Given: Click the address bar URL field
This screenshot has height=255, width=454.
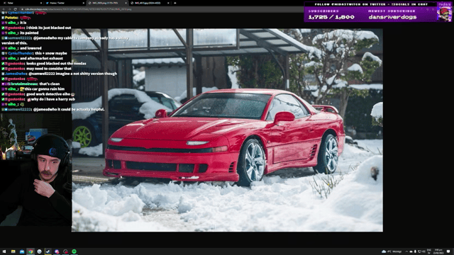Looking at the screenshot, I should click(x=159, y=9).
